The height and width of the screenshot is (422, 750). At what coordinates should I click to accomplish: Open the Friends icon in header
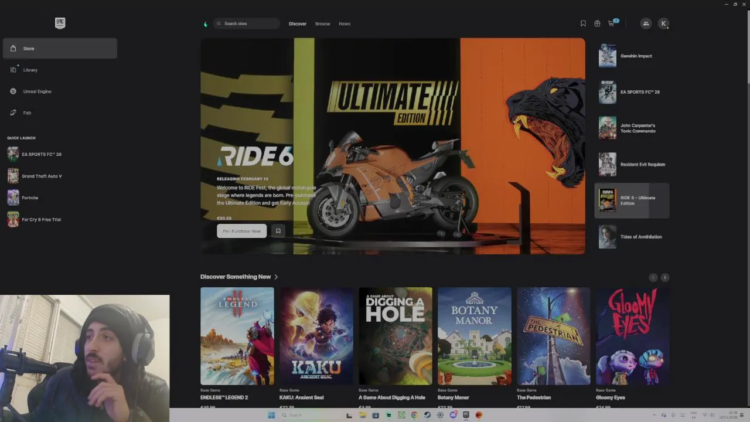[x=646, y=23]
